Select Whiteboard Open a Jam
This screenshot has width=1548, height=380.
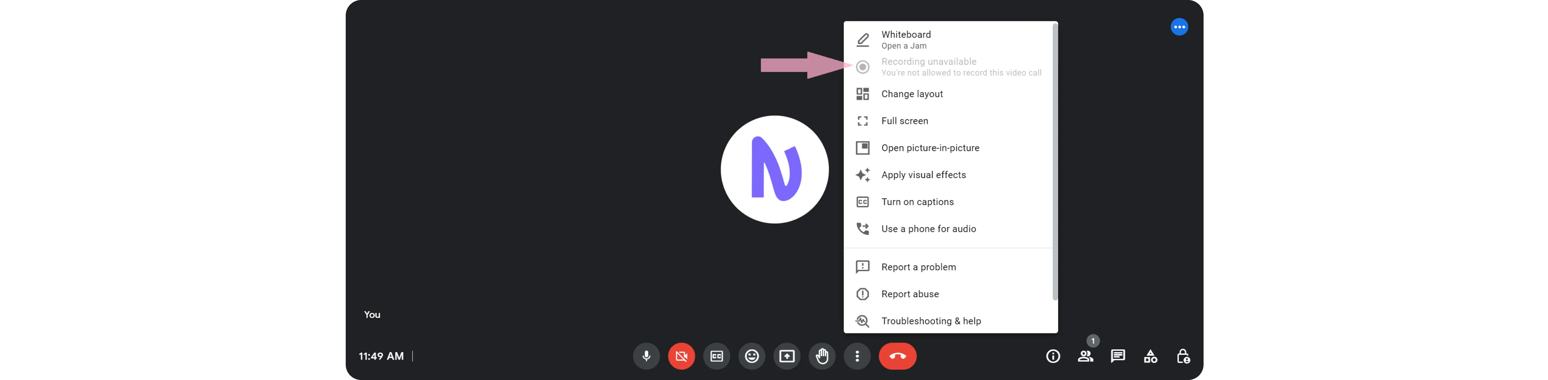pos(906,40)
